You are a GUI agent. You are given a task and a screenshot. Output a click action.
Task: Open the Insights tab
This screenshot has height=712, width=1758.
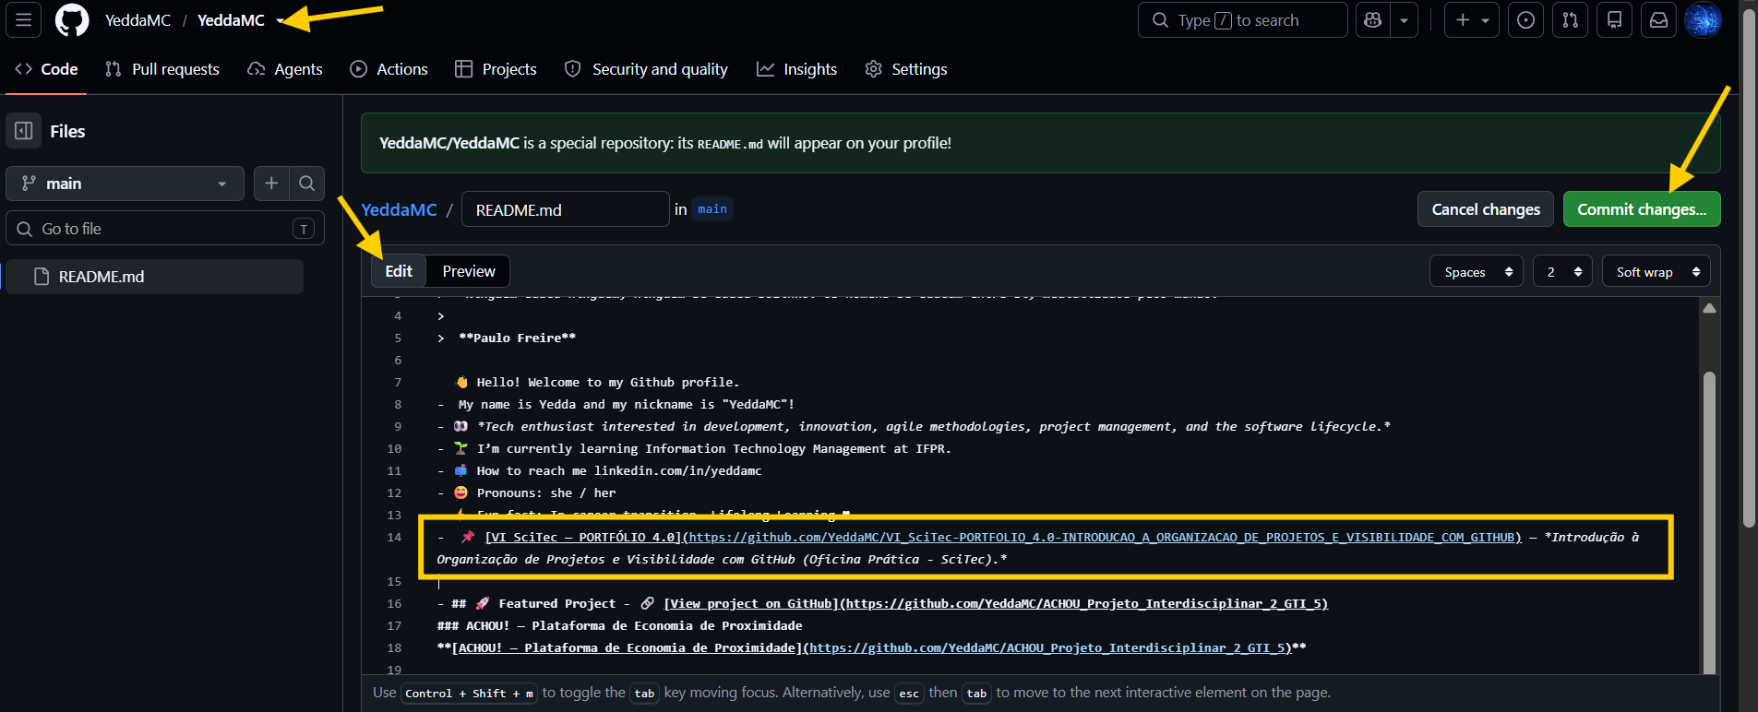coord(796,69)
